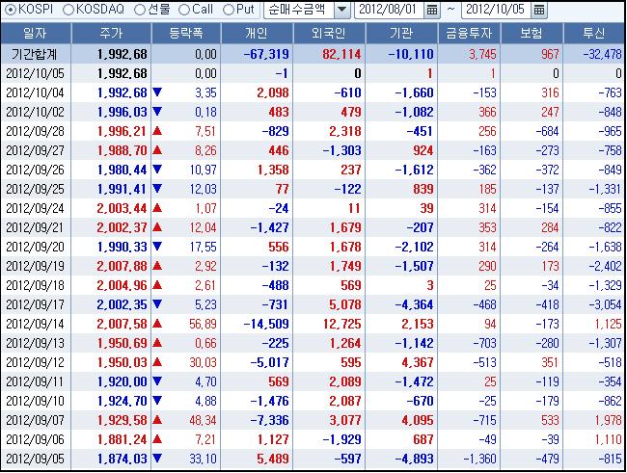Screen dimensions: 627x473
Task: Click the 금융투자 column header
Action: click(x=469, y=33)
